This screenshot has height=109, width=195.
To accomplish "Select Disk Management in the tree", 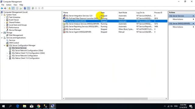I will pos(16,35).
